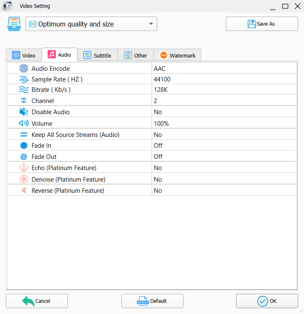Open the Optimum quality and size preset dropdown
The width and height of the screenshot is (304, 314).
pyautogui.click(x=91, y=24)
